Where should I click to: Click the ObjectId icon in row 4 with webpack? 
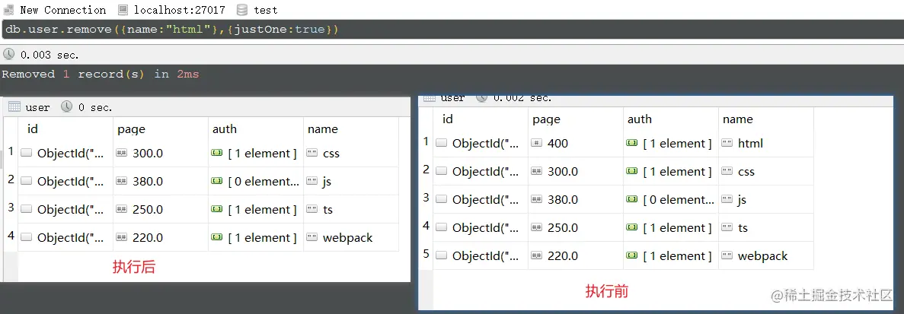[x=26, y=237]
